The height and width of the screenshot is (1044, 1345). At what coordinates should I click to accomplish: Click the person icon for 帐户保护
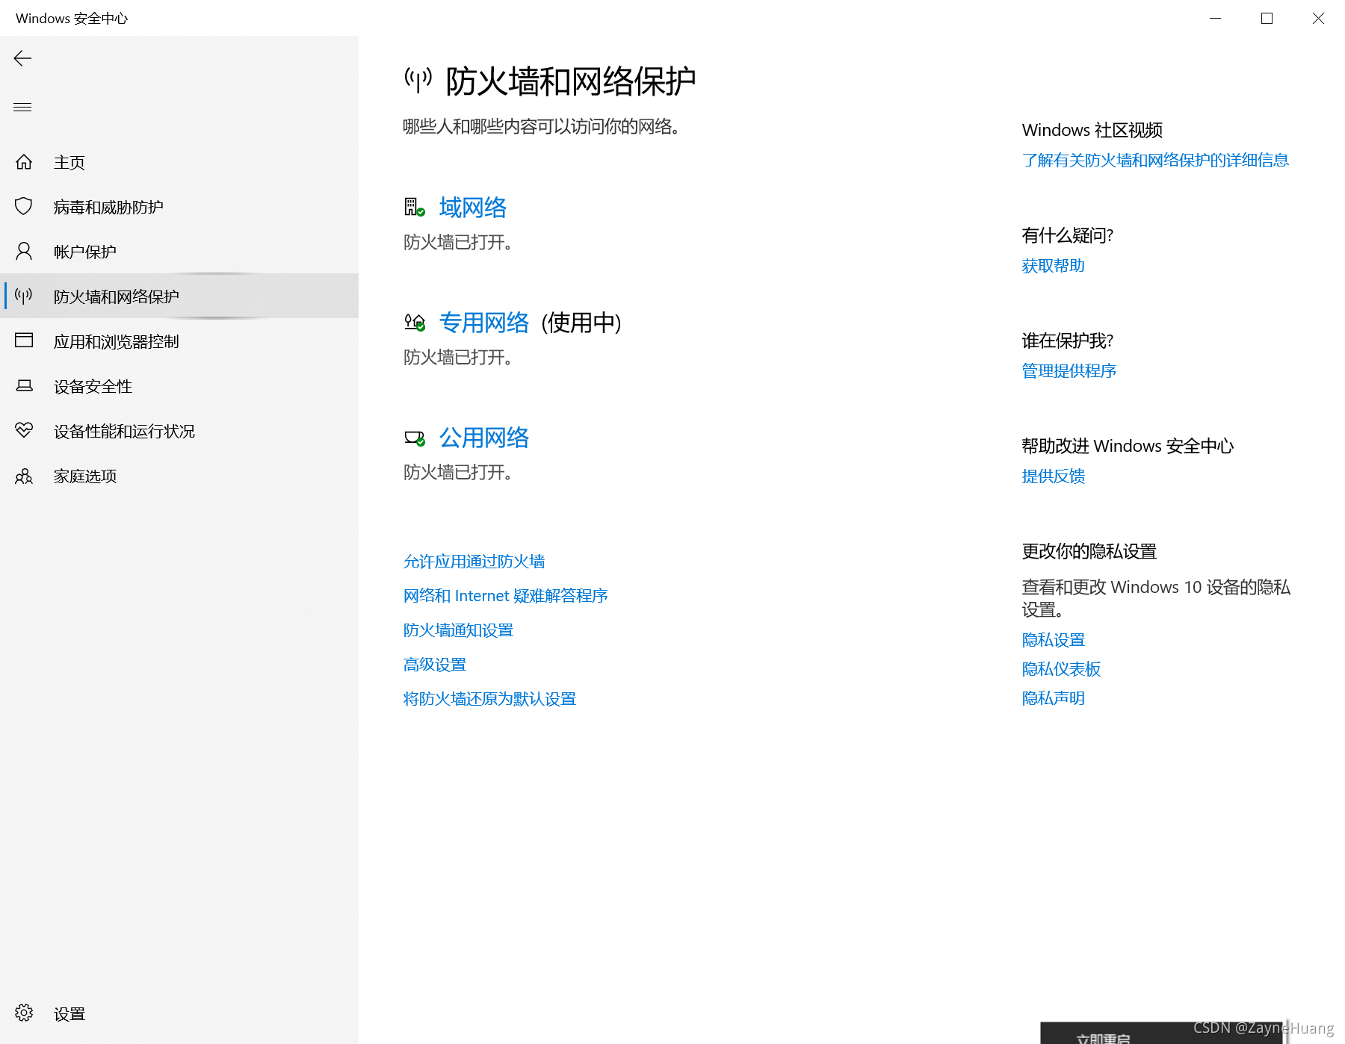coord(24,251)
